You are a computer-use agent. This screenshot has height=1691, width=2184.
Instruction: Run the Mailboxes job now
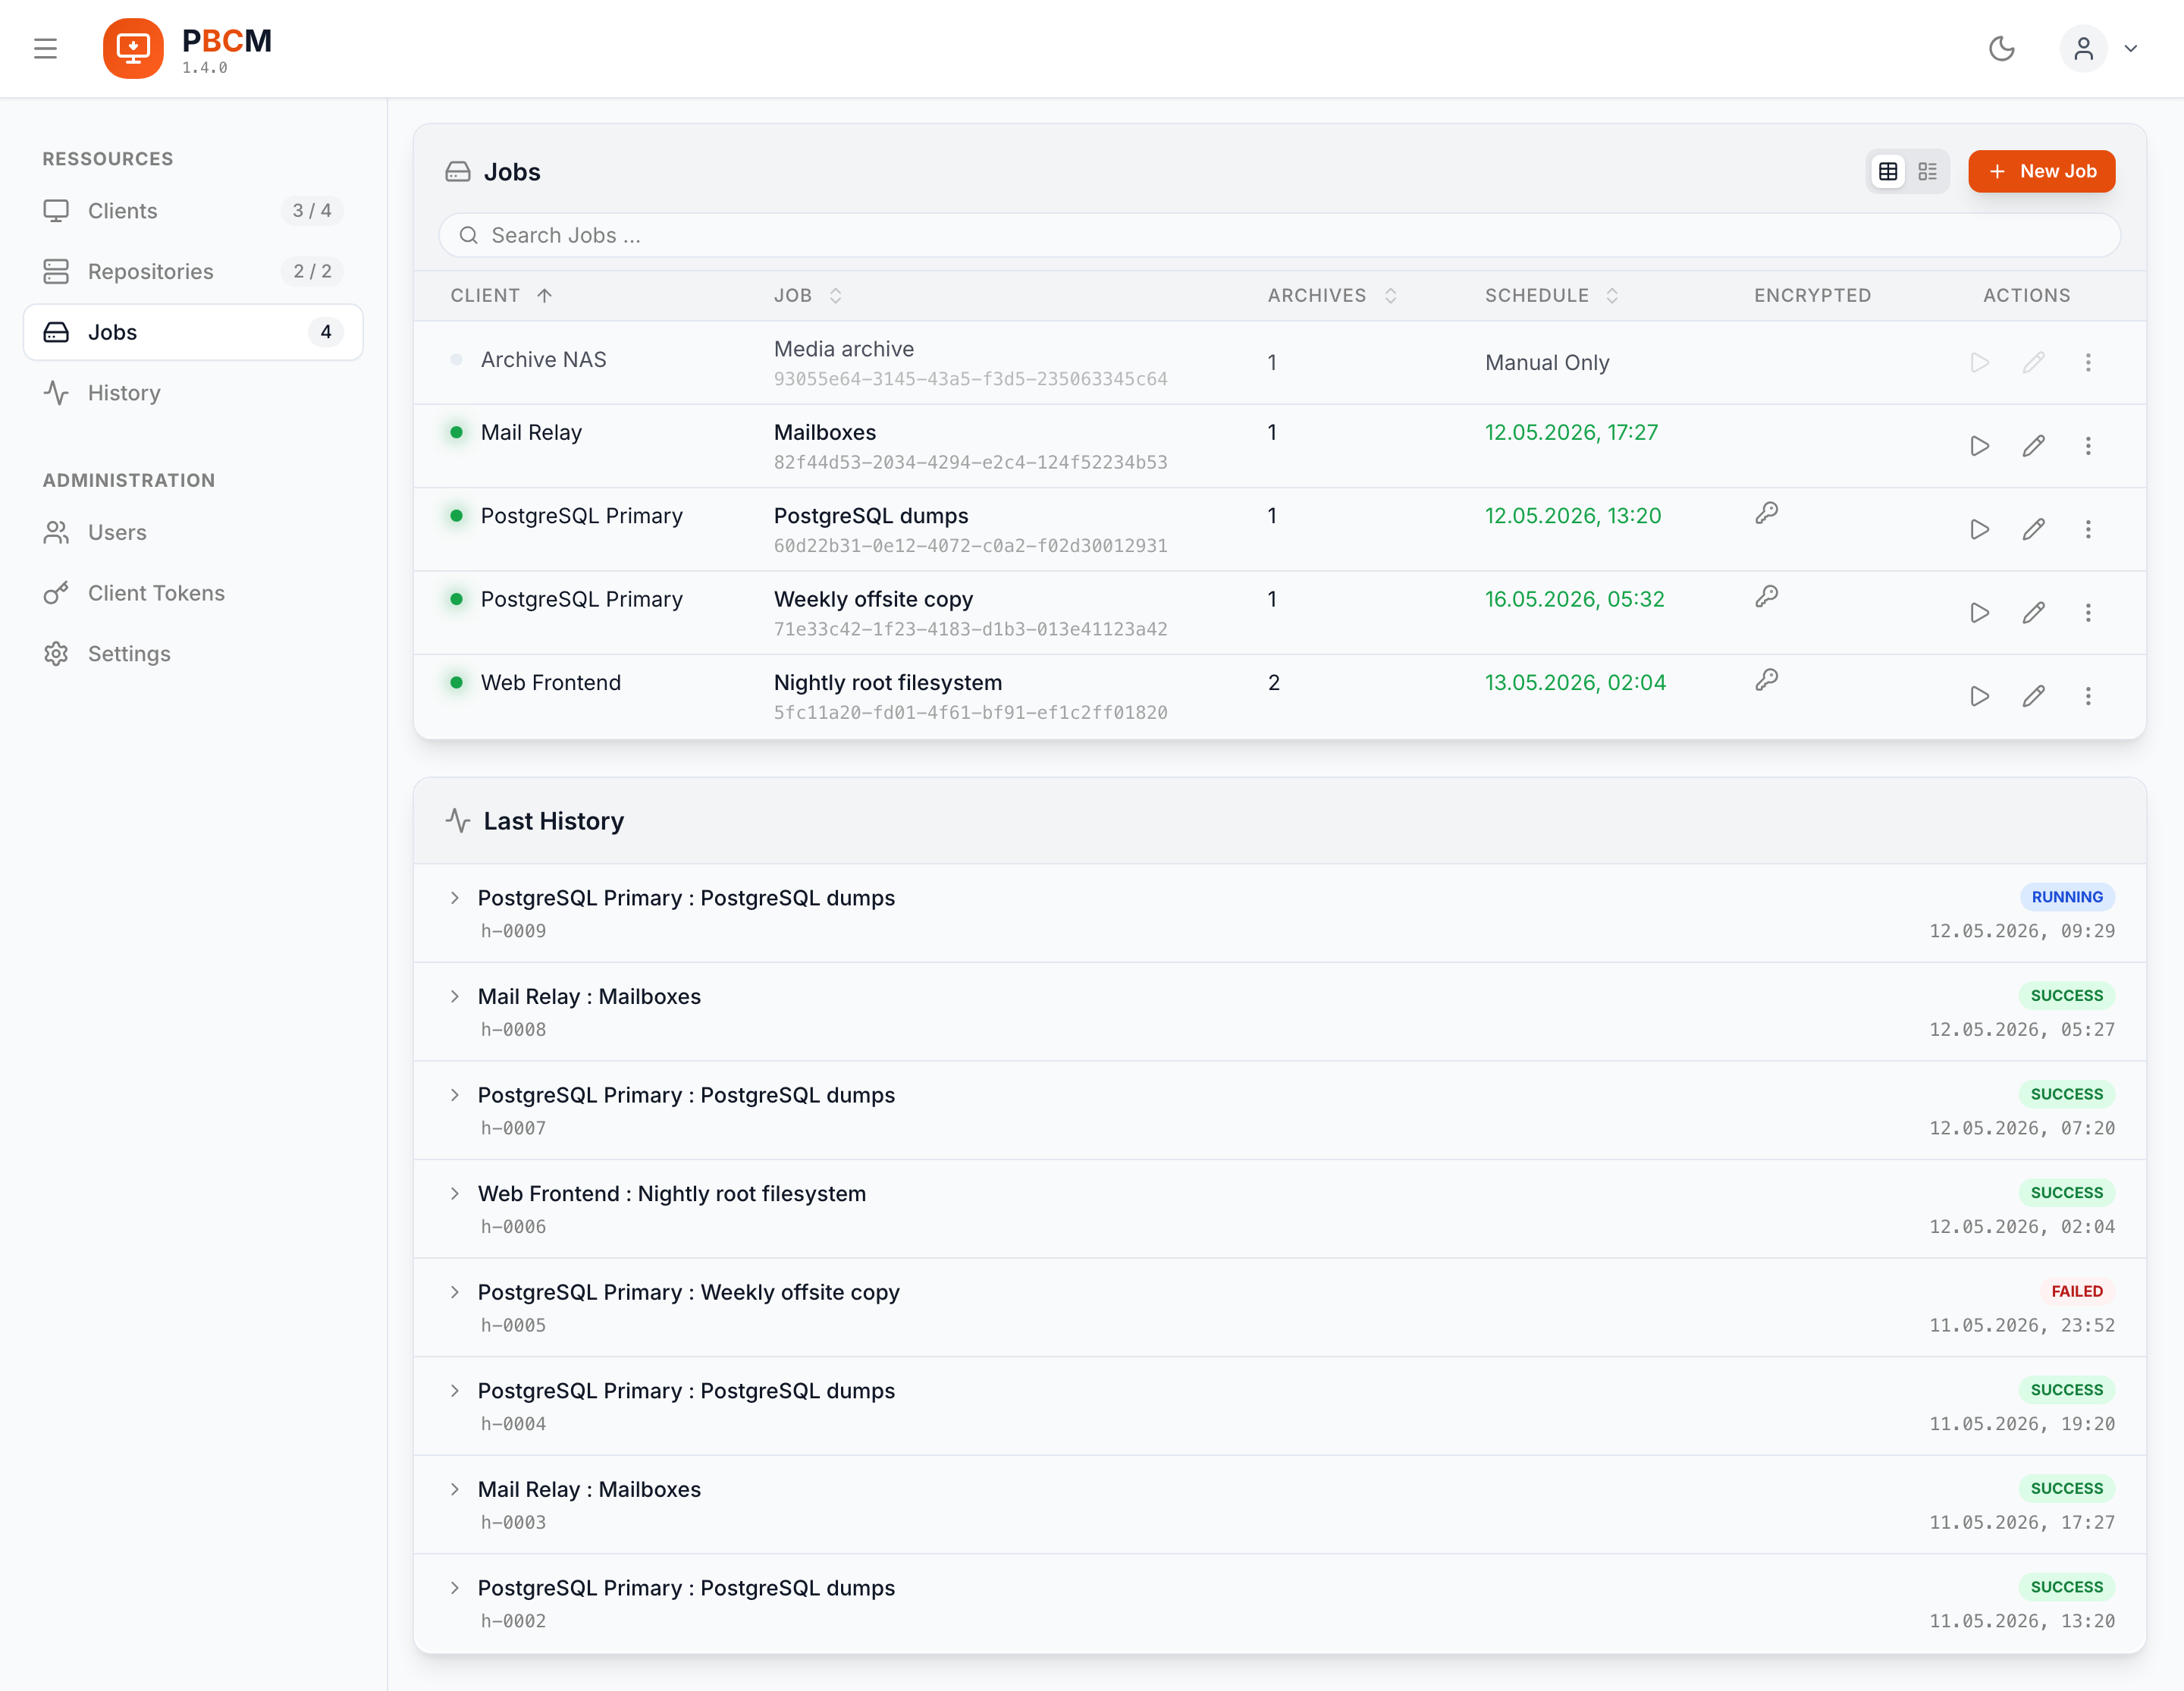coord(1979,446)
